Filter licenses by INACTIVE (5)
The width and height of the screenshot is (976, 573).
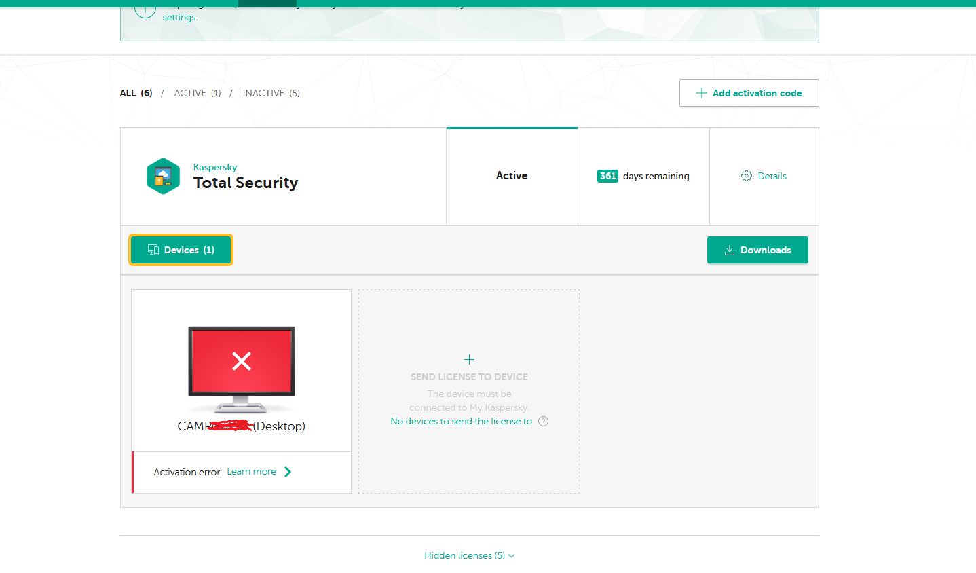(x=271, y=93)
